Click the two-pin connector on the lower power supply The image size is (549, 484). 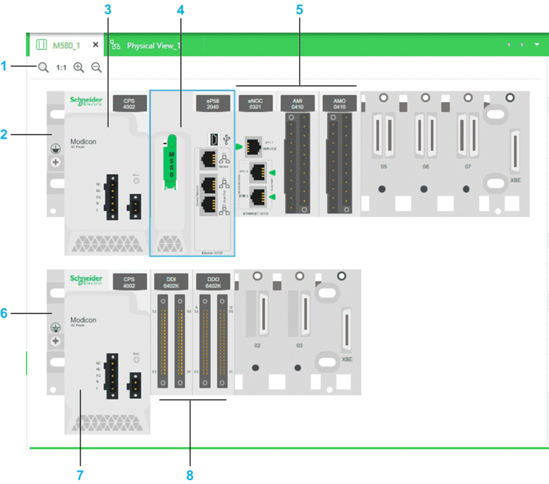coord(135,385)
